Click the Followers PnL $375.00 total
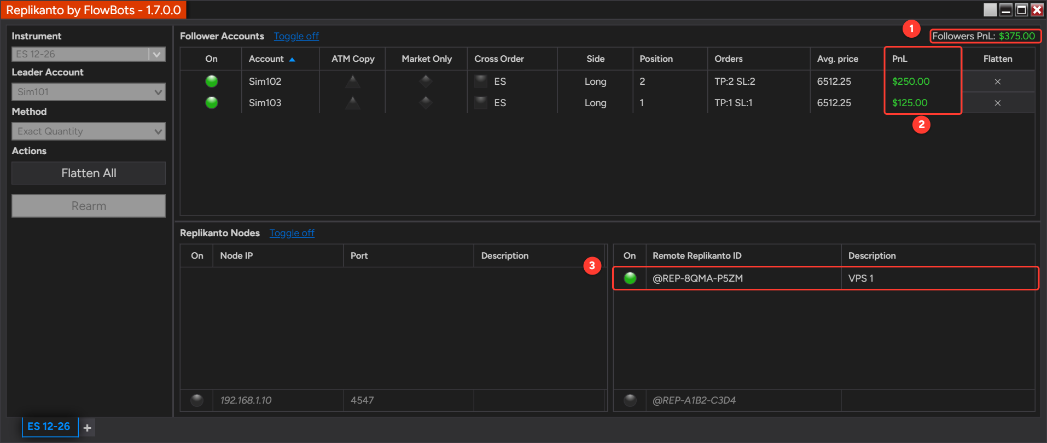This screenshot has height=443, width=1047. 984,36
